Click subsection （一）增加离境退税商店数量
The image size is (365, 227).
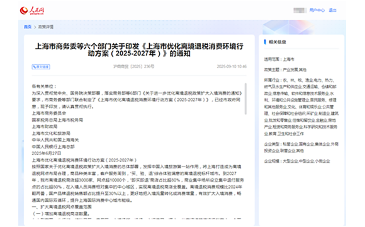(61, 214)
